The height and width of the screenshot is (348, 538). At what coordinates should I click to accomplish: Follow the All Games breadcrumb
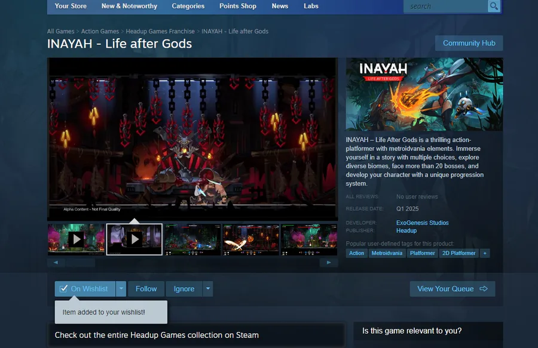(61, 31)
